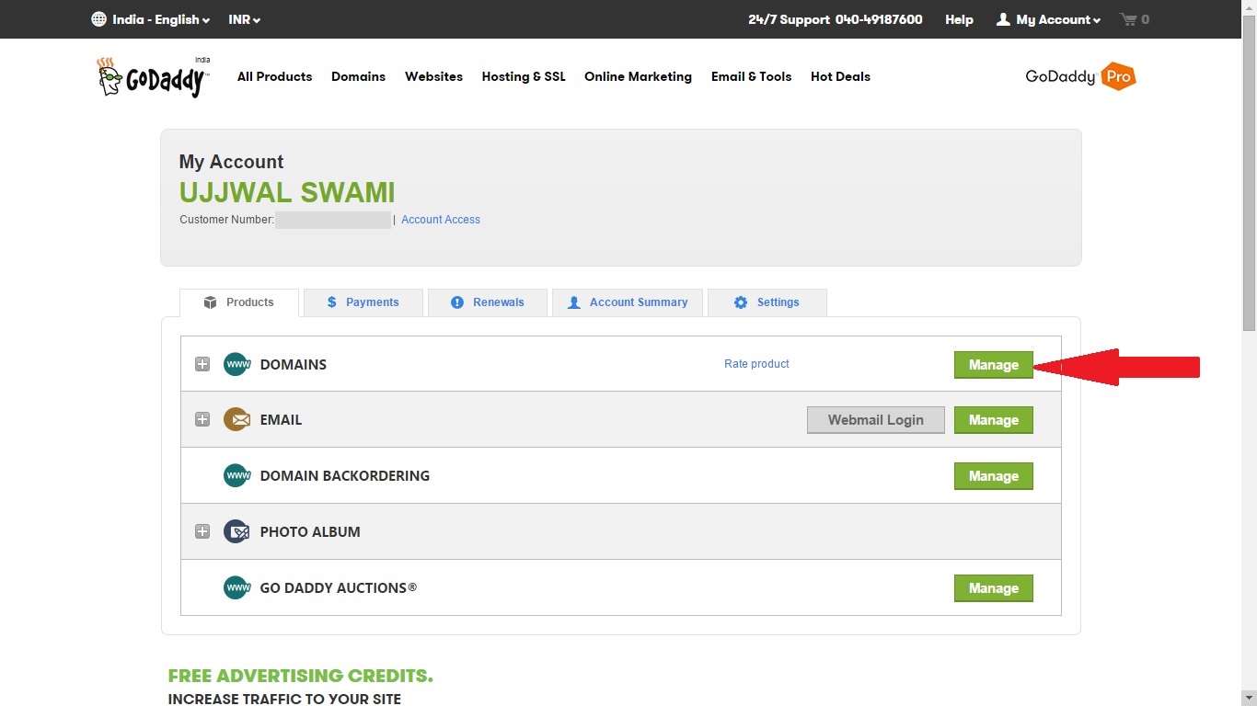1257x706 pixels.
Task: Expand the Domains row
Action: [x=202, y=364]
